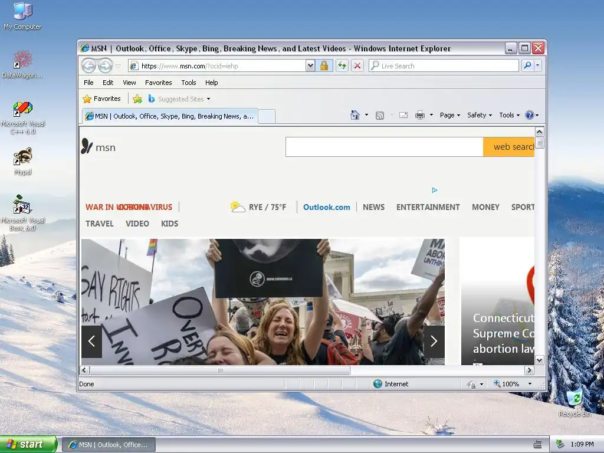This screenshot has height=453, width=604.
Task: Click the Home icon in command bar
Action: (355, 115)
